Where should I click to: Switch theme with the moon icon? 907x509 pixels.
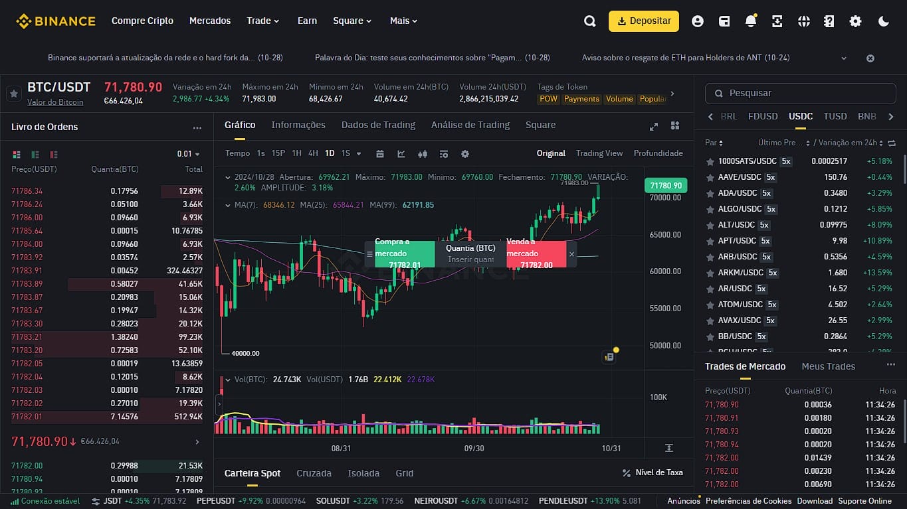(883, 21)
